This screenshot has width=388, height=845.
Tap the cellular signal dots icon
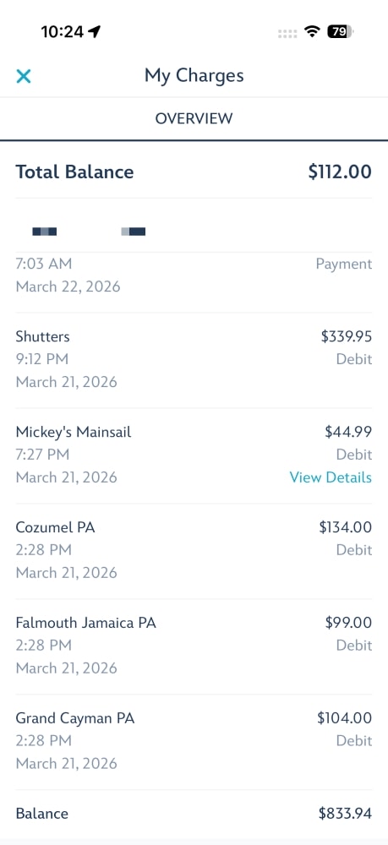[x=287, y=34]
